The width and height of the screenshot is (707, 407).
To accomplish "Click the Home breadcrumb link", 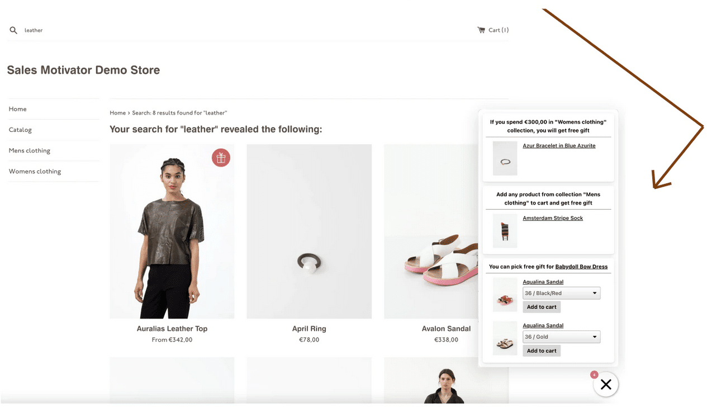I will tap(117, 113).
